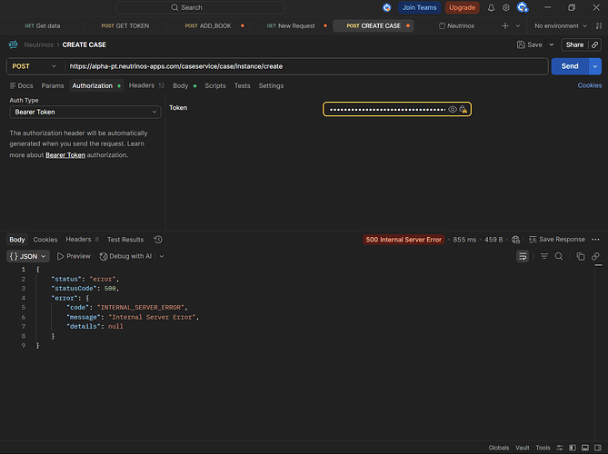
Task: Click the Upgrade button
Action: coord(462,8)
